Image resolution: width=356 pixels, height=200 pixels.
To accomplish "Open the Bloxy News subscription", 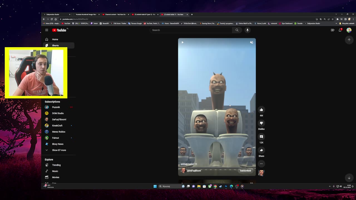I will (x=58, y=144).
